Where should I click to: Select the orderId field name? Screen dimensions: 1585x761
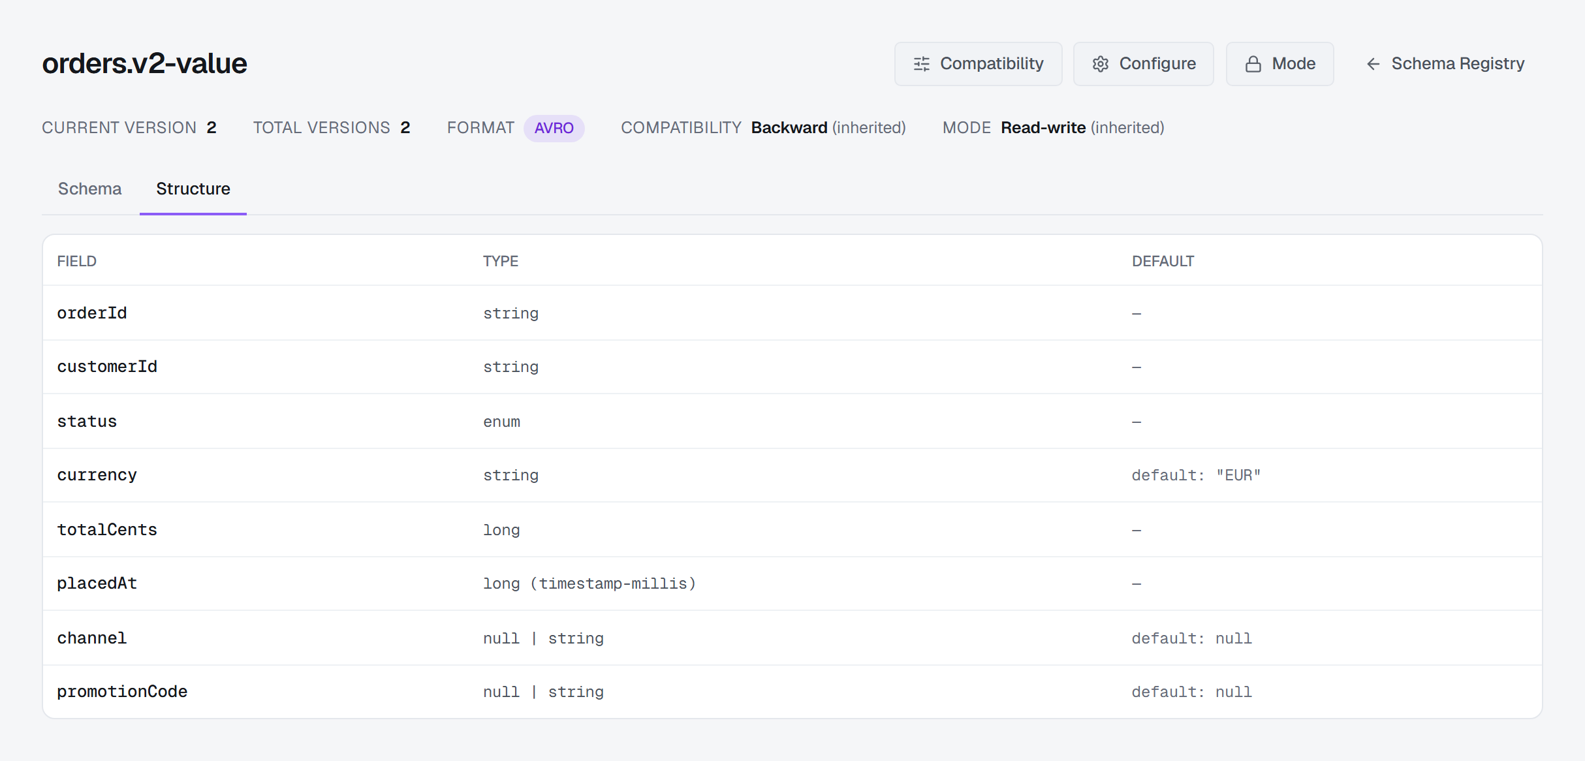(92, 313)
